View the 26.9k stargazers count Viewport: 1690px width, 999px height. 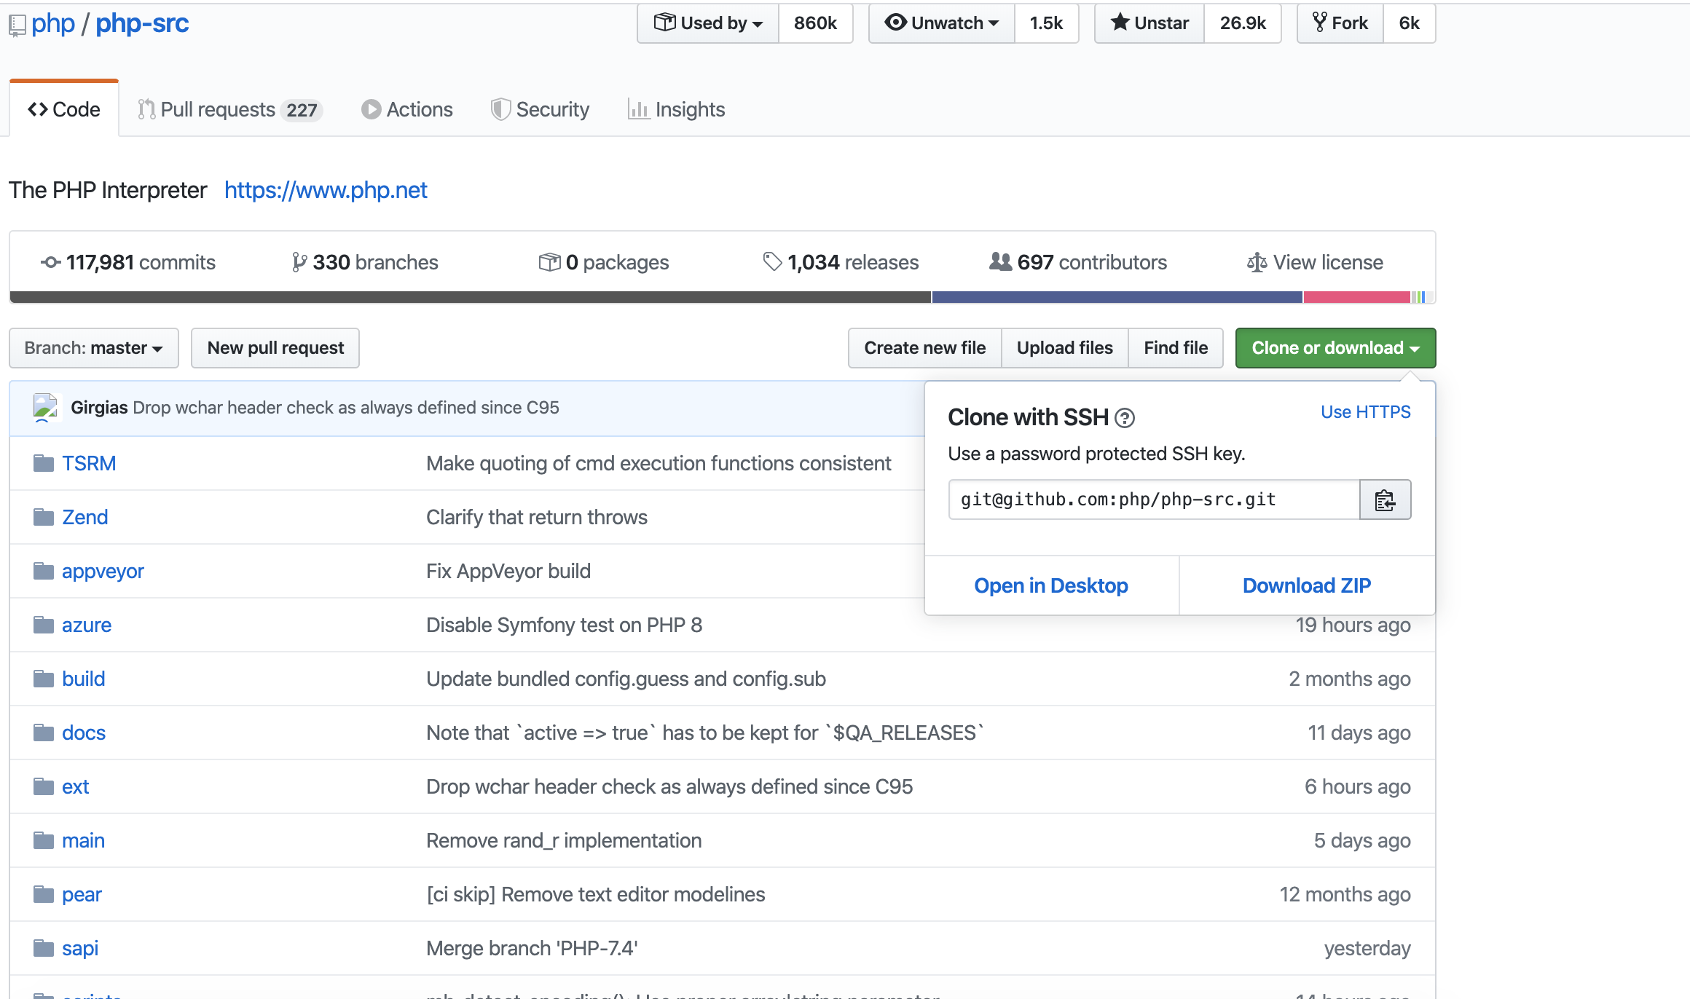point(1243,23)
